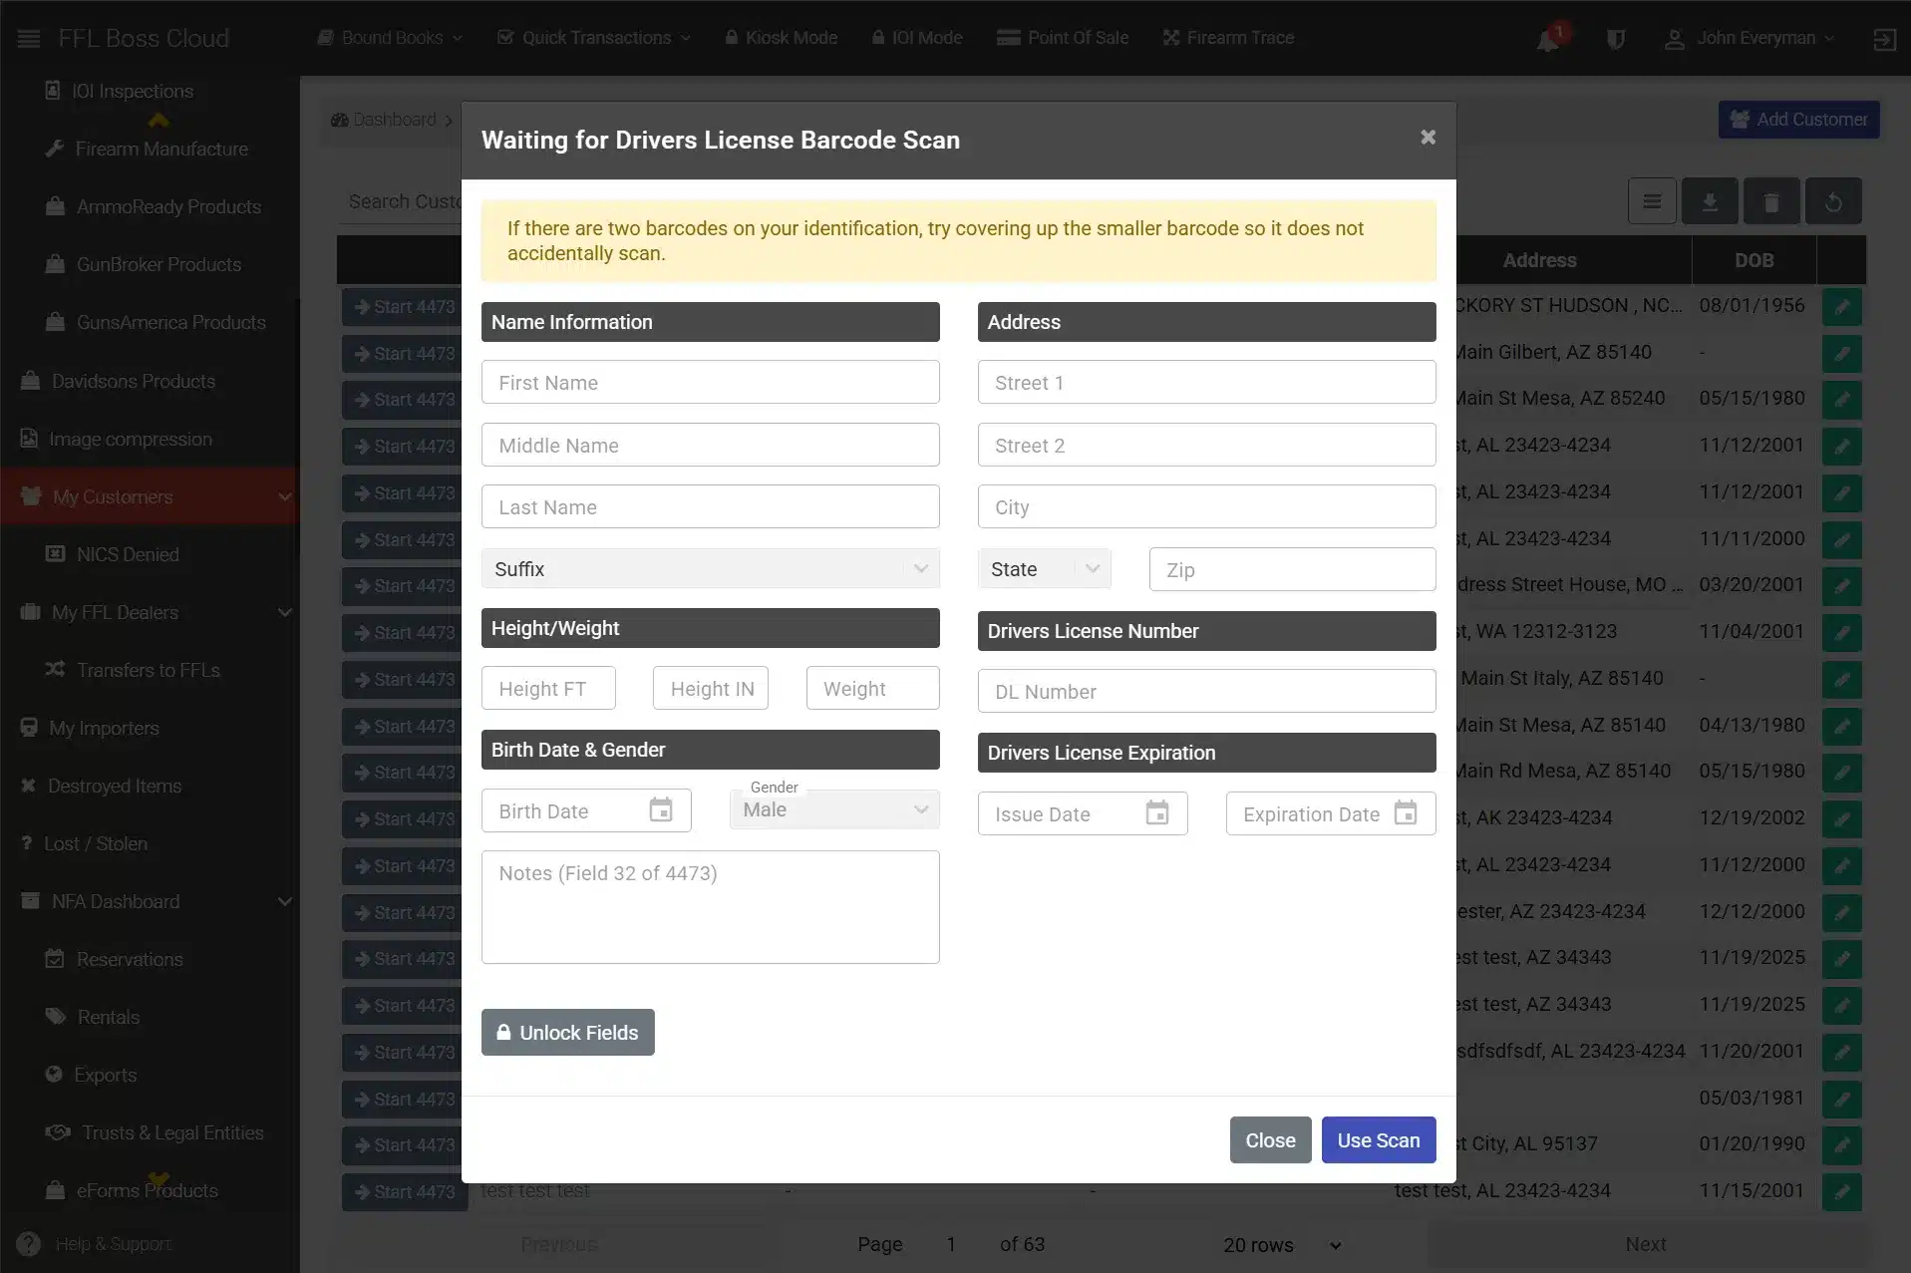Change the 20 rows page size

point(1283,1245)
